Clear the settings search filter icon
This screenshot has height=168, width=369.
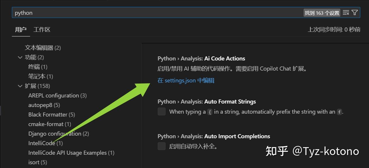pyautogui.click(x=346, y=12)
